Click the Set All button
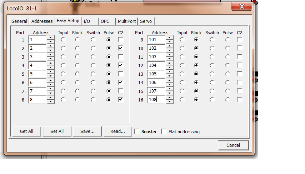 tap(57, 131)
